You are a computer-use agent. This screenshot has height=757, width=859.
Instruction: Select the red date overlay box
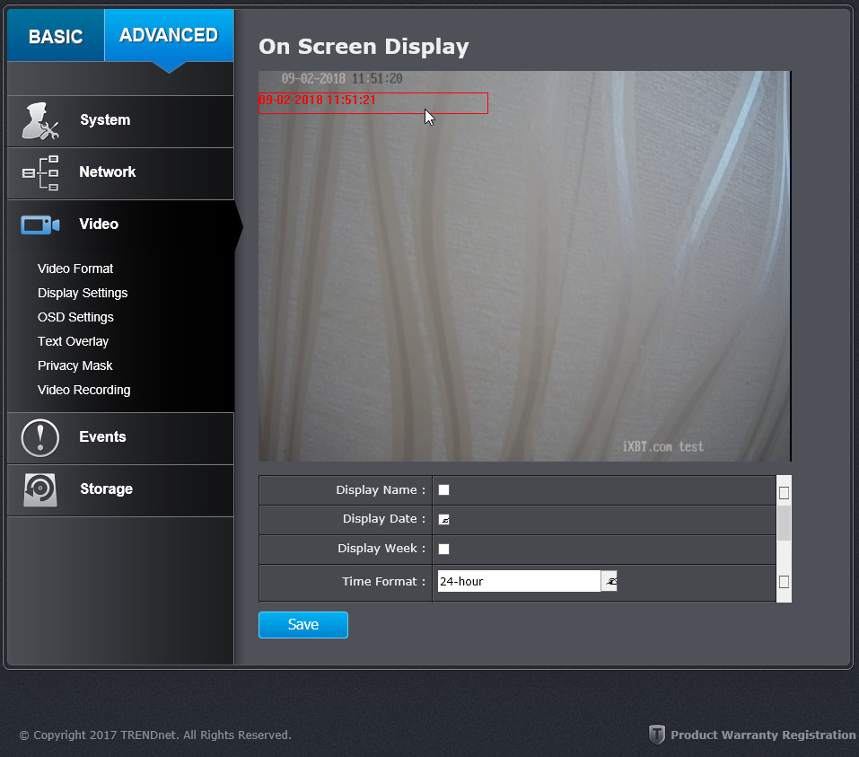click(373, 103)
